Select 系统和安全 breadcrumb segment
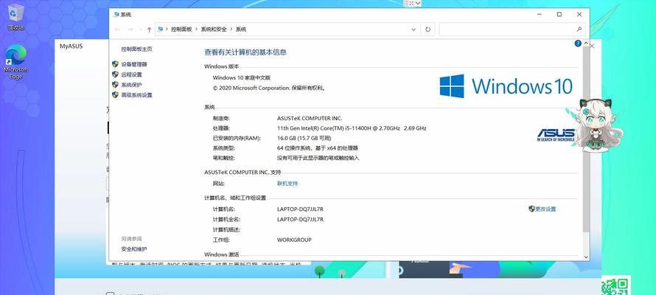Image resolution: width=656 pixels, height=295 pixels. [x=214, y=29]
